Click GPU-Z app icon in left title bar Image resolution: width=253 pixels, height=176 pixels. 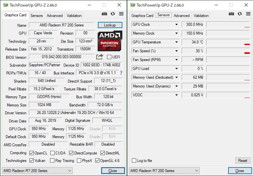tap(6, 5)
